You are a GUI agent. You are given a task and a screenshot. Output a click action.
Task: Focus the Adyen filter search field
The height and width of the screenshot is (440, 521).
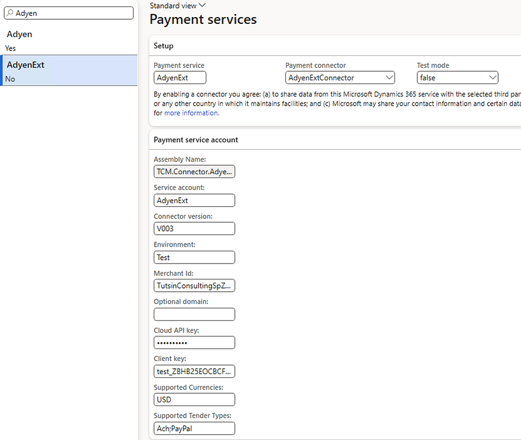(x=69, y=13)
